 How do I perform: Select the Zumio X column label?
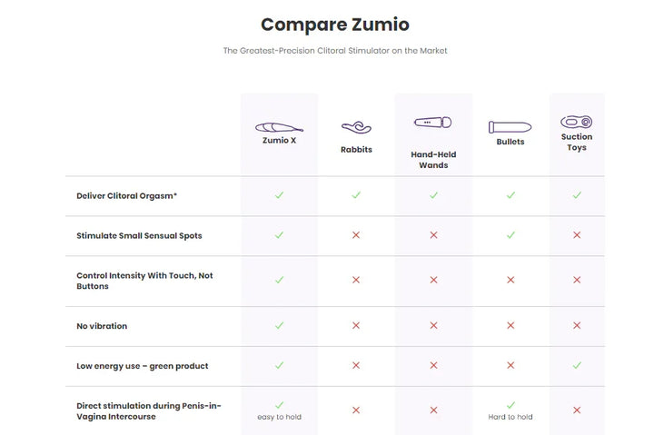pos(279,142)
